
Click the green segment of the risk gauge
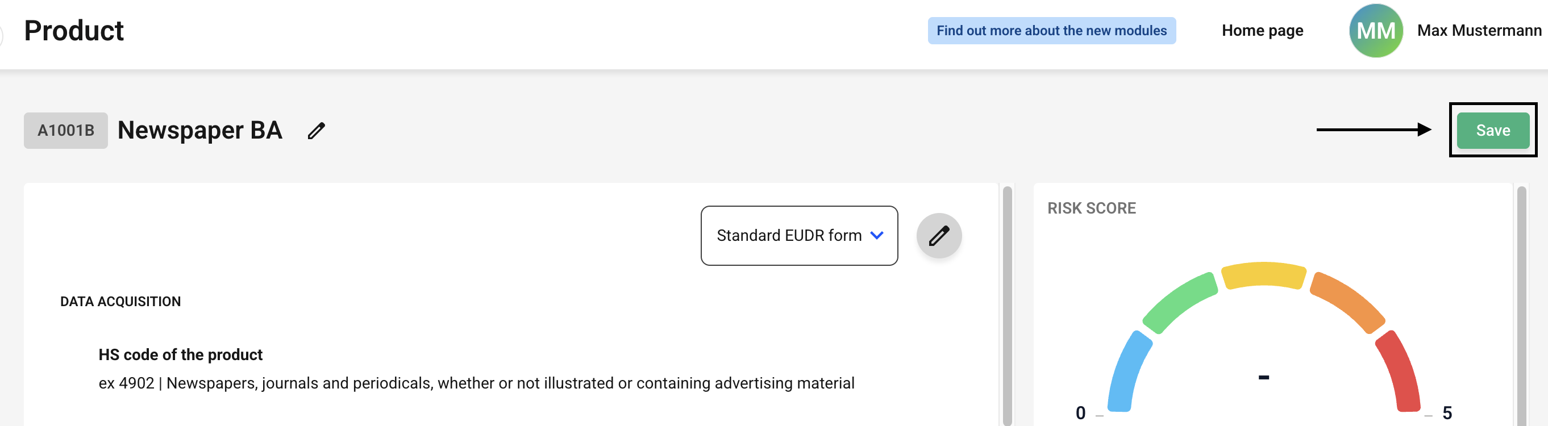pyautogui.click(x=1180, y=302)
